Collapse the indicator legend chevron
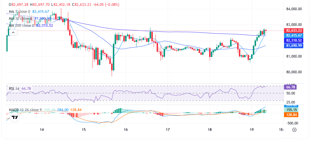Screen dimensions: 310x141 coord(13,33)
